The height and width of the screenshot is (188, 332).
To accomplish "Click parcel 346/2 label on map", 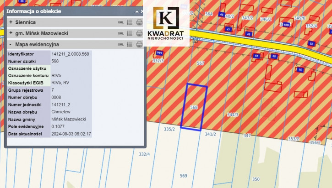I will coord(266,19).
